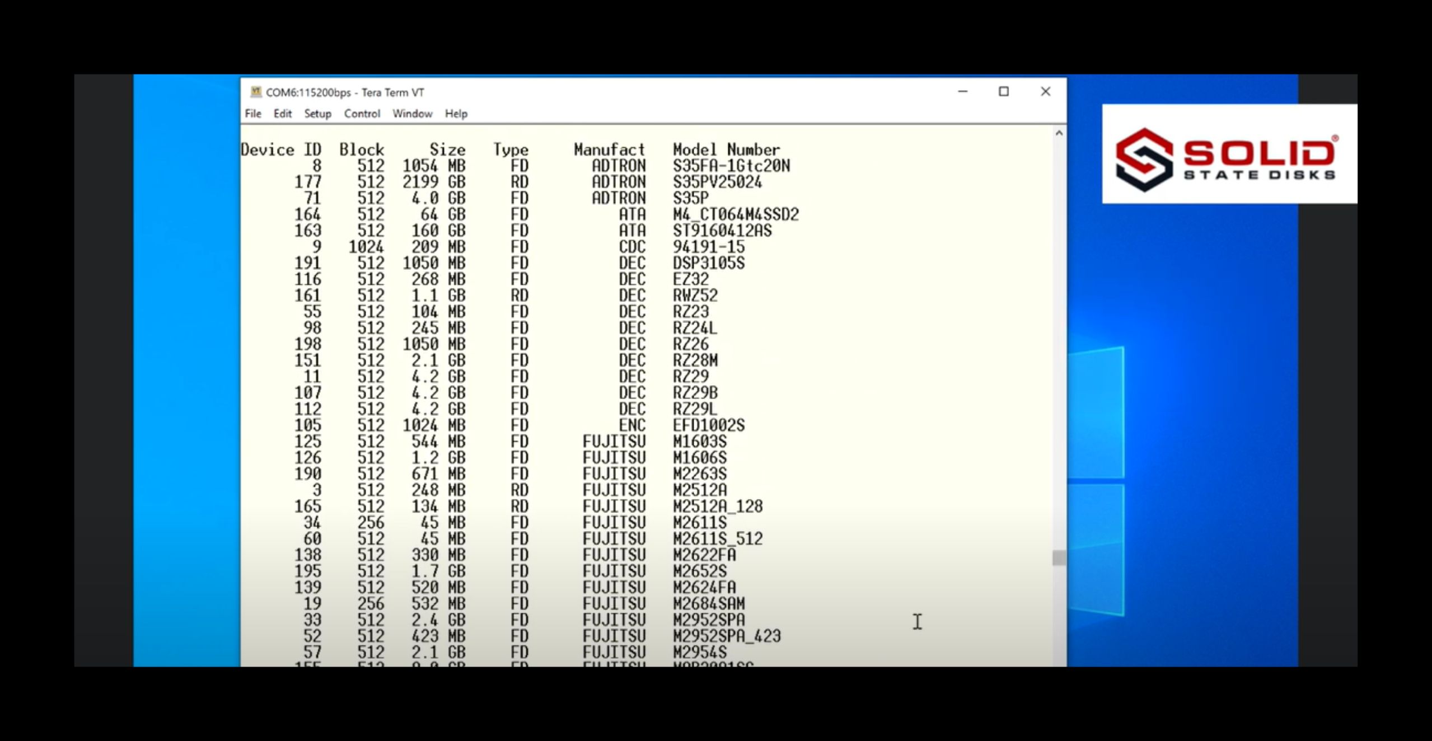Select the FUJITSU M1603S entry
The width and height of the screenshot is (1432, 741).
pos(699,441)
